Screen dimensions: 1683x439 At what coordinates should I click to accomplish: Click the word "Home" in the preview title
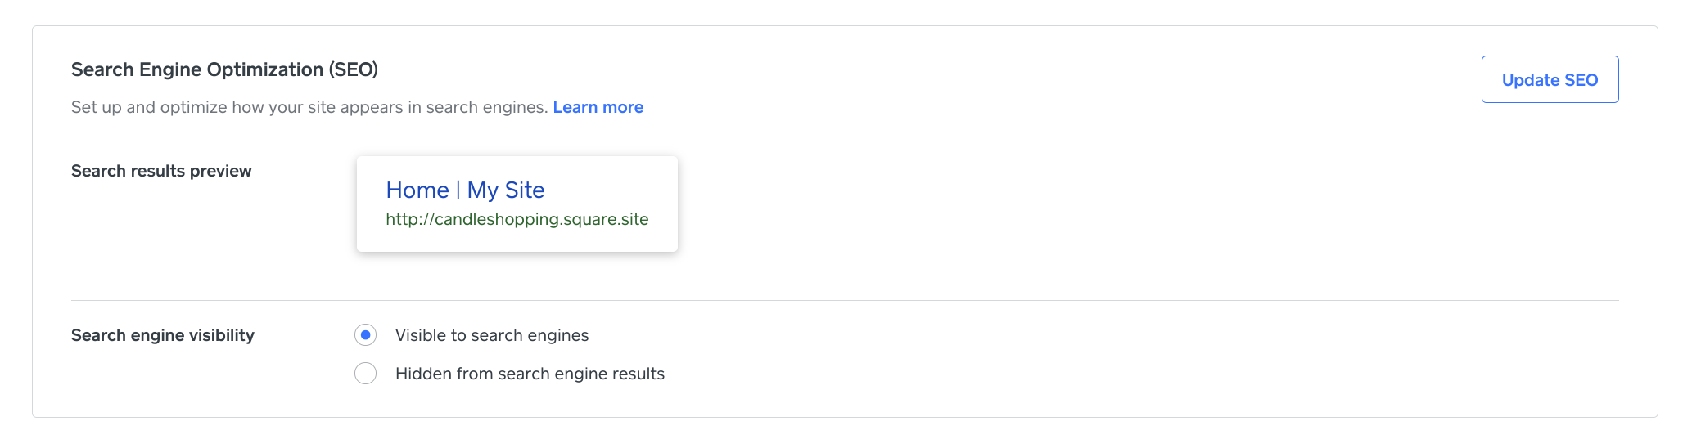point(417,190)
